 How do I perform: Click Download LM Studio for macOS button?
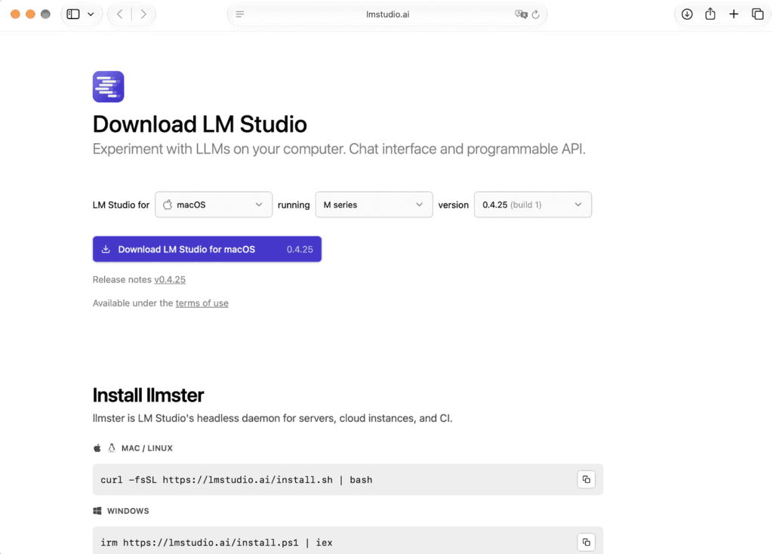tap(207, 249)
